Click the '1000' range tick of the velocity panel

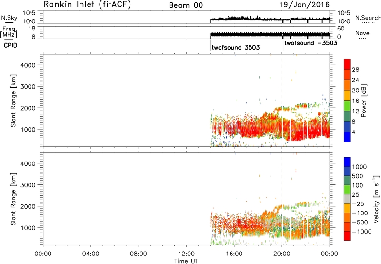tap(28, 228)
